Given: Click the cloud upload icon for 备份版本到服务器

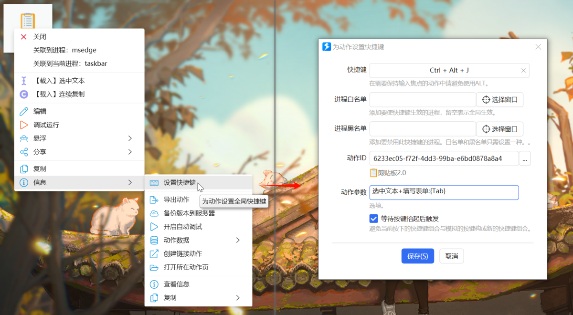Looking at the screenshot, I should pos(154,213).
